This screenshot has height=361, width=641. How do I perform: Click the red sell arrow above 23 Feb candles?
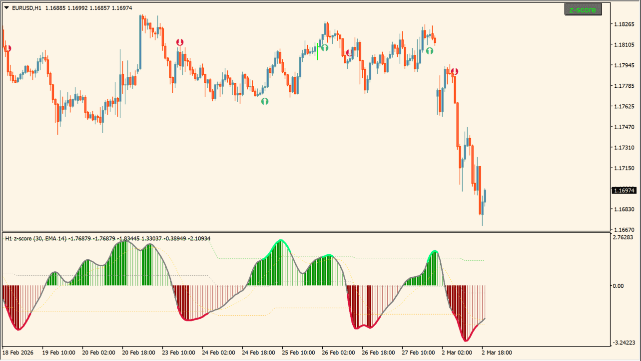click(x=180, y=43)
